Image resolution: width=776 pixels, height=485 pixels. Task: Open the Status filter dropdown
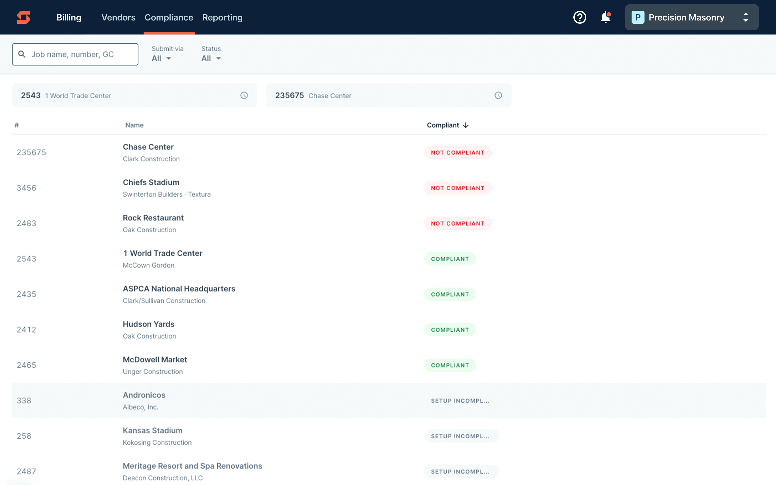[x=211, y=58]
